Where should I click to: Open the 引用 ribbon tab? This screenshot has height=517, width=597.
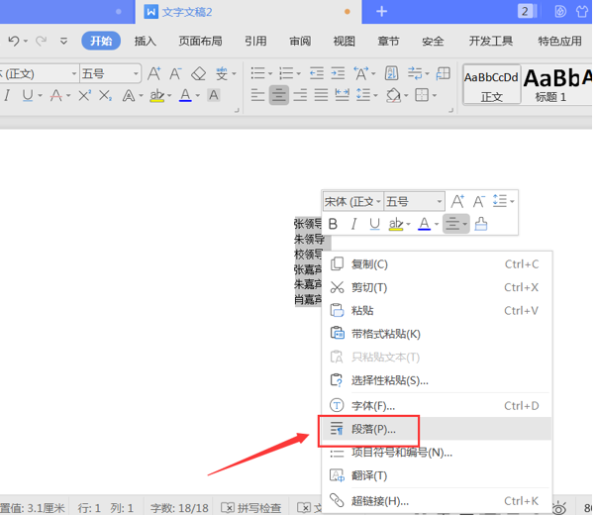click(x=255, y=41)
